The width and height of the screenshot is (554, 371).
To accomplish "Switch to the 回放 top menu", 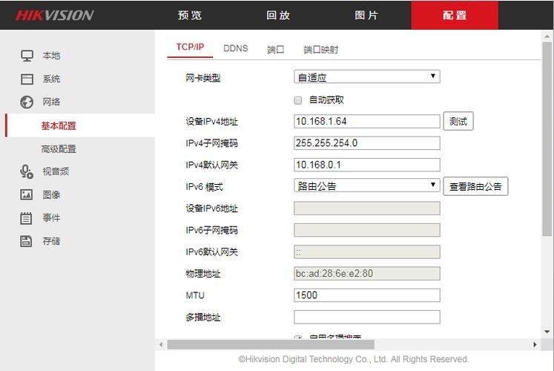I will pyautogui.click(x=278, y=15).
